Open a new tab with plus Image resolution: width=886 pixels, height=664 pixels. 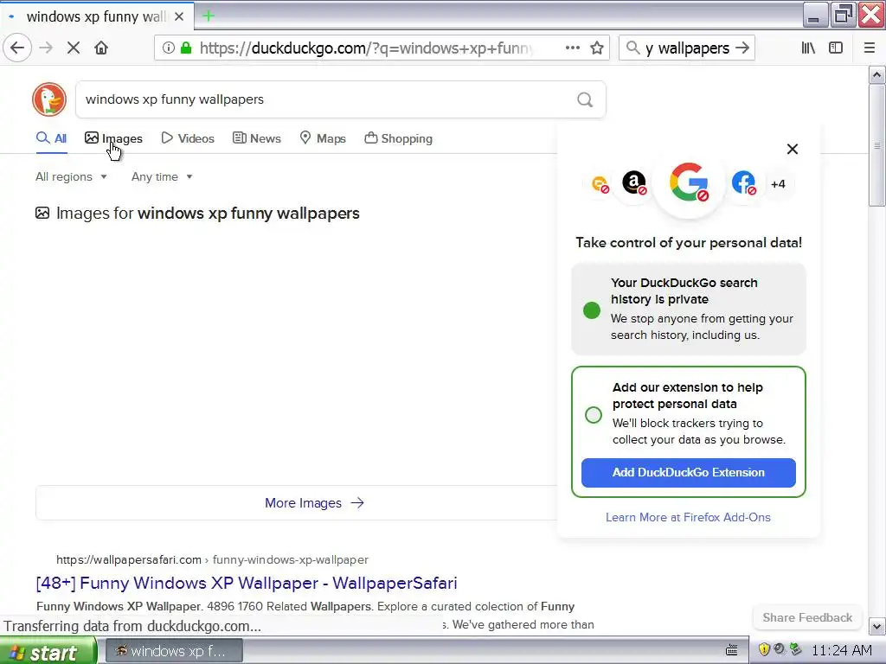pyautogui.click(x=209, y=16)
